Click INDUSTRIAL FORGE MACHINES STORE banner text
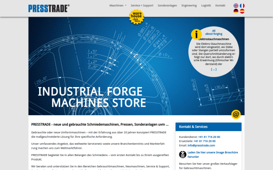Viewport: 273px width, 170px height. point(92,97)
